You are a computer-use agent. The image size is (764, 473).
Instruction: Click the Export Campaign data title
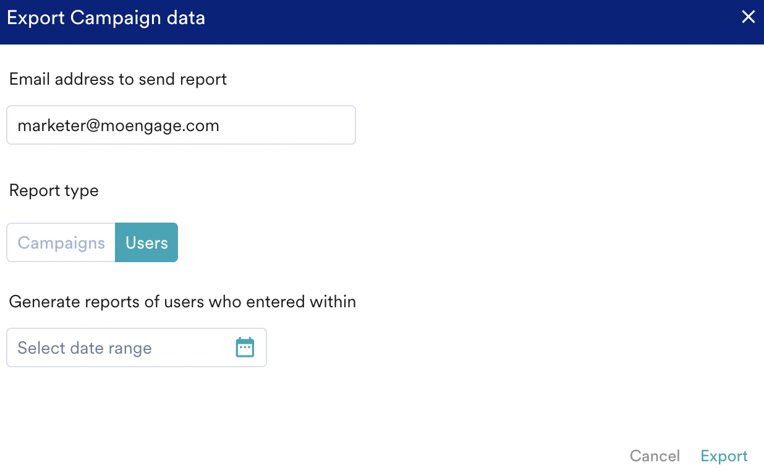coord(106,18)
